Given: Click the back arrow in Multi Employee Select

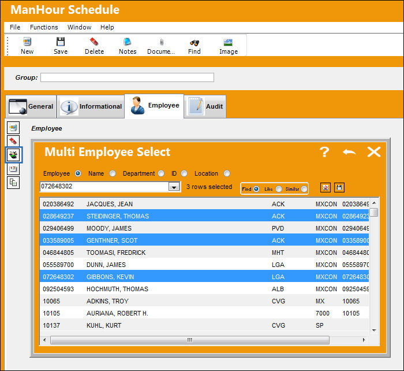Looking at the screenshot, I should click(349, 152).
